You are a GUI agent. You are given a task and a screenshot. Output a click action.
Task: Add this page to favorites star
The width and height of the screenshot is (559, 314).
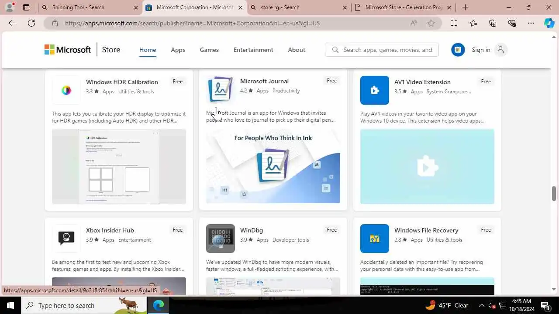click(431, 23)
